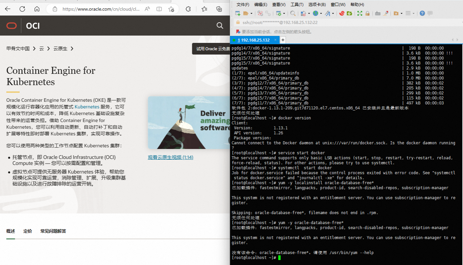The height and width of the screenshot is (265, 463).
Task: Open the 云原生 breadcrumb link
Action: click(60, 49)
